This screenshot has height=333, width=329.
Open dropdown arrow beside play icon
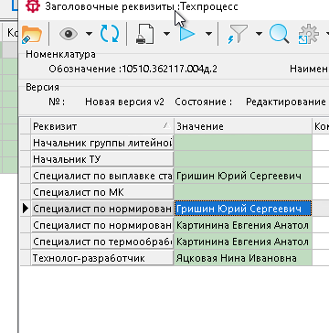tap(208, 34)
